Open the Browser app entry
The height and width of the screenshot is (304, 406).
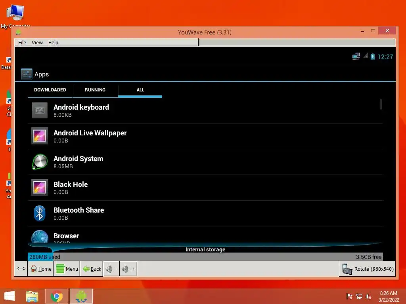pyautogui.click(x=205, y=235)
